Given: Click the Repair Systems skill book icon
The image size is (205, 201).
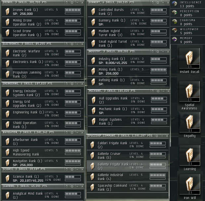Looking at the screenshot, I should [x=94, y=121].
